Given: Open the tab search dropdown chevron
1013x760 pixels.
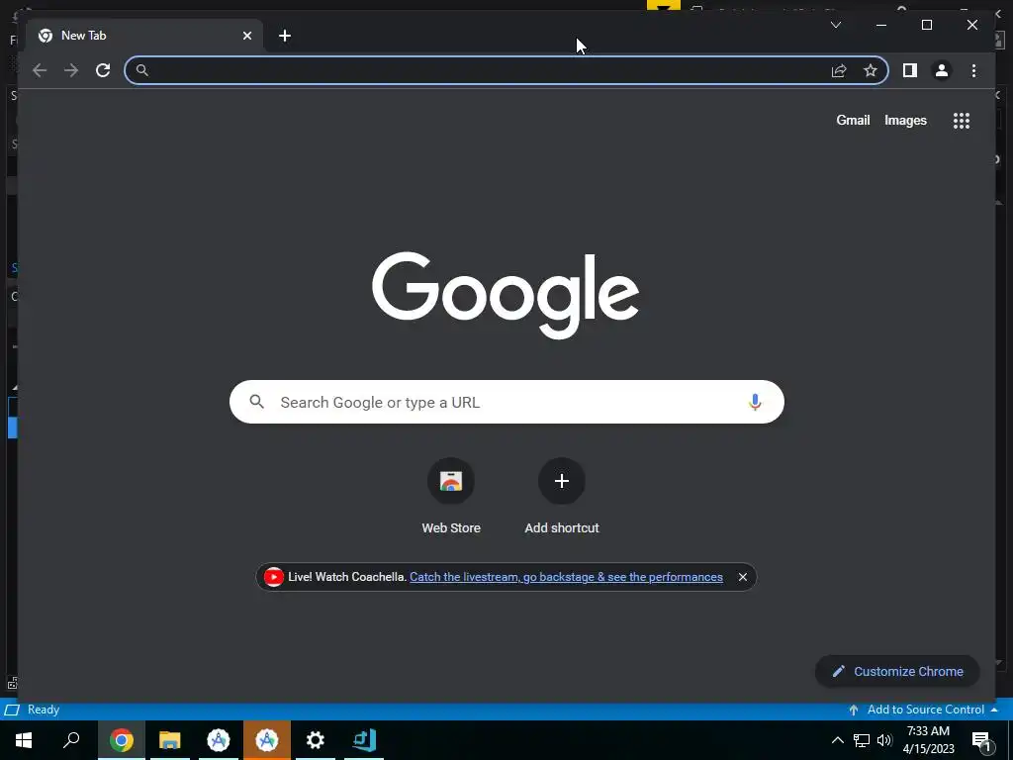Looking at the screenshot, I should coord(835,25).
